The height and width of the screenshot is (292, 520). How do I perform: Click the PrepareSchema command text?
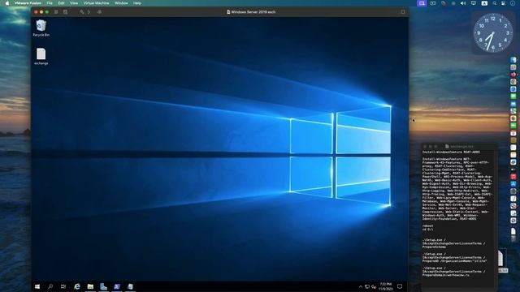(x=434, y=247)
